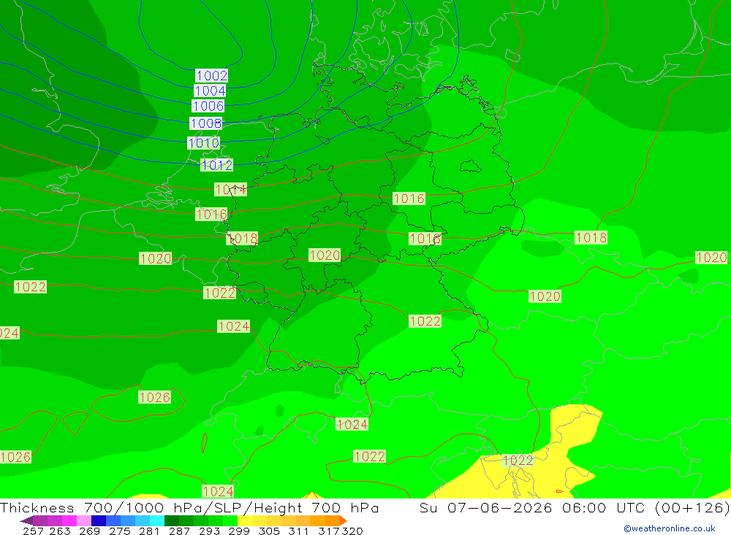Click the 320 legend value
731x535 pixels.
[x=352, y=531]
